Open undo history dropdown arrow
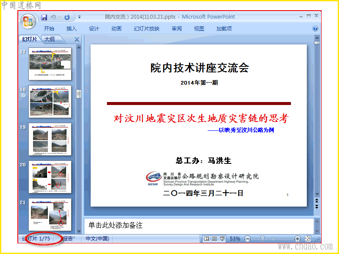 click(59, 17)
